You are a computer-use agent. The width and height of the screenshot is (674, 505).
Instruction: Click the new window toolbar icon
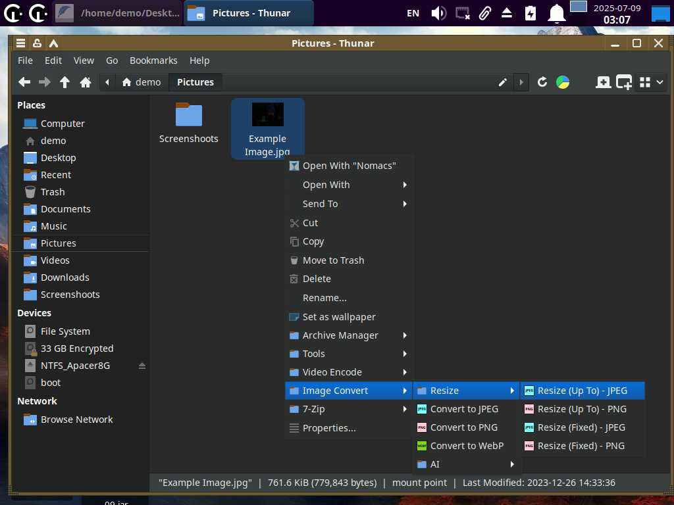[624, 82]
